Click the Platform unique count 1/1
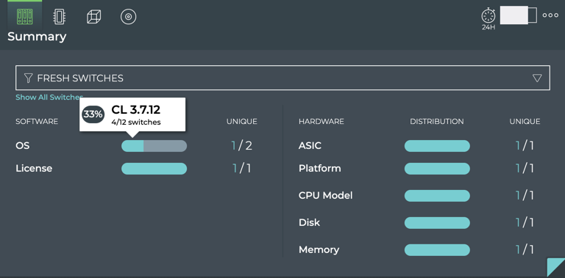The image size is (565, 278). (525, 169)
